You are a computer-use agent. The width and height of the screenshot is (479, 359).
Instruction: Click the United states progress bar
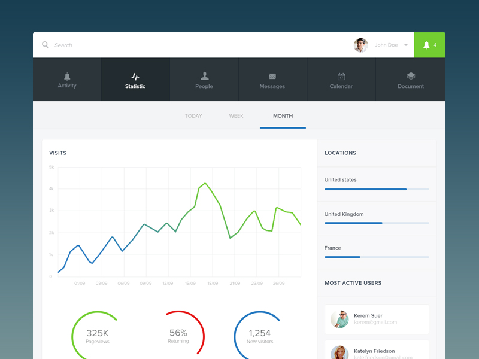377,189
